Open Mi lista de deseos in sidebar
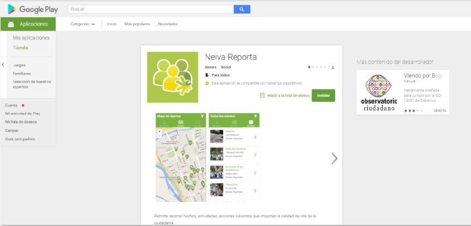 pyautogui.click(x=21, y=121)
